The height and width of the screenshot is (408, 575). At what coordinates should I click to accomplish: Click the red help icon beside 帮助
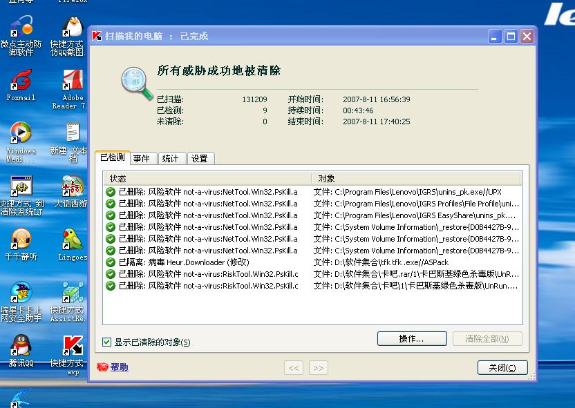coord(102,367)
